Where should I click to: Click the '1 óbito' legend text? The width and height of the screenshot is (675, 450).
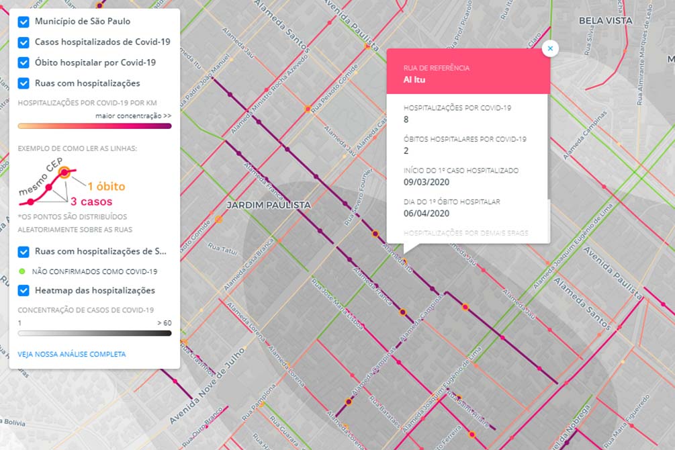(x=106, y=187)
